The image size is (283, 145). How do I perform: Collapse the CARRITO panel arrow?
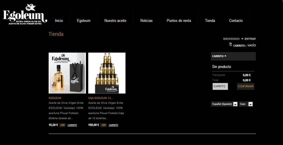(x=225, y=56)
